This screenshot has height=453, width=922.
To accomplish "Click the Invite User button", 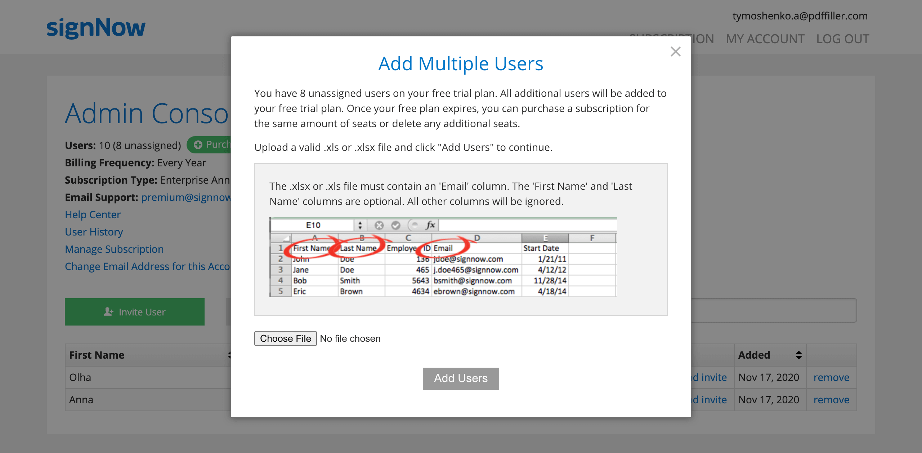I will [x=134, y=312].
